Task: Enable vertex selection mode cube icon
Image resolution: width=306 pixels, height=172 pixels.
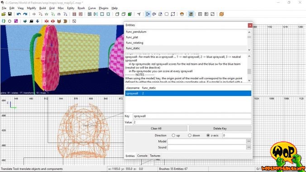Action: click(117, 14)
